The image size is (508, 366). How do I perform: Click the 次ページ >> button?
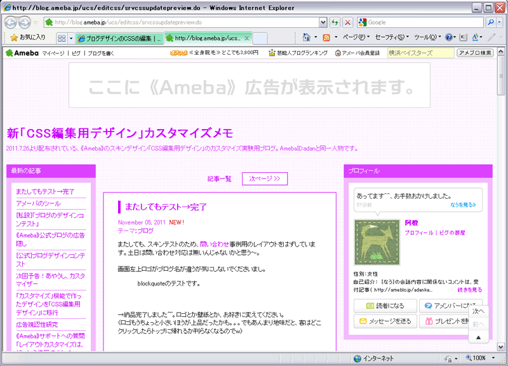pyautogui.click(x=265, y=179)
